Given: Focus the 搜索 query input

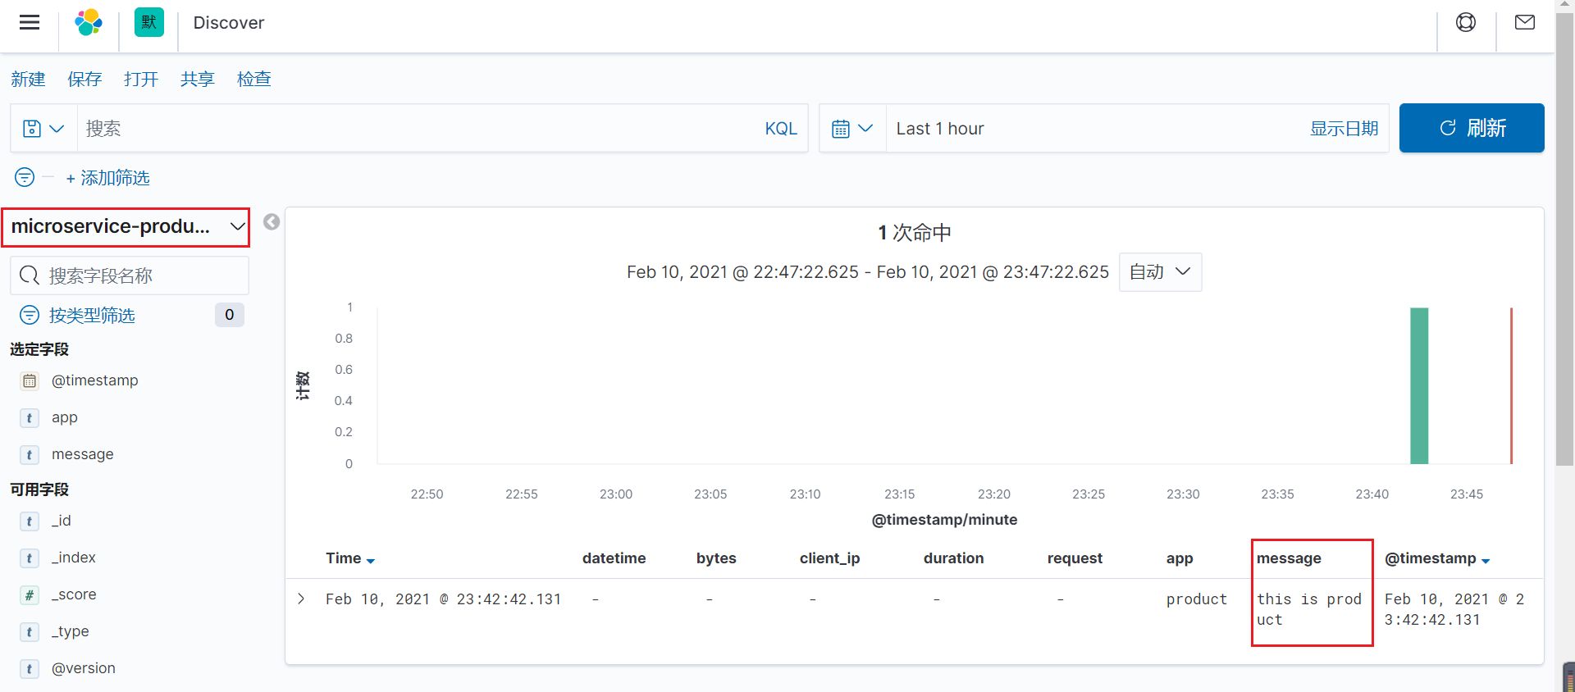Looking at the screenshot, I should pos(418,129).
